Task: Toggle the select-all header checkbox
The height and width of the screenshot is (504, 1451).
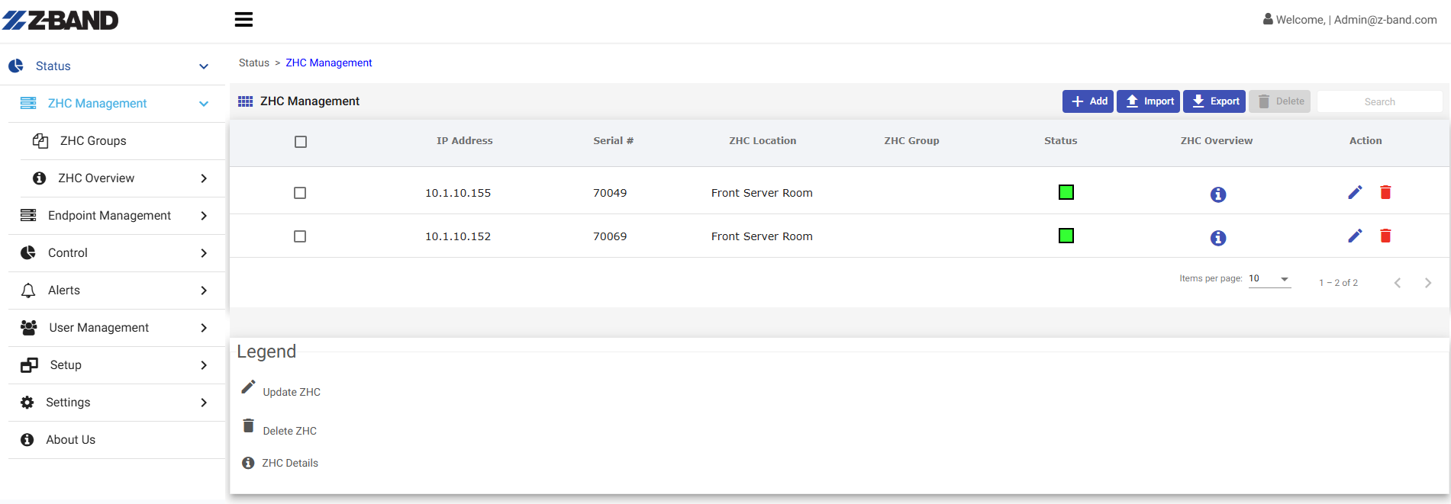Action: 301,142
